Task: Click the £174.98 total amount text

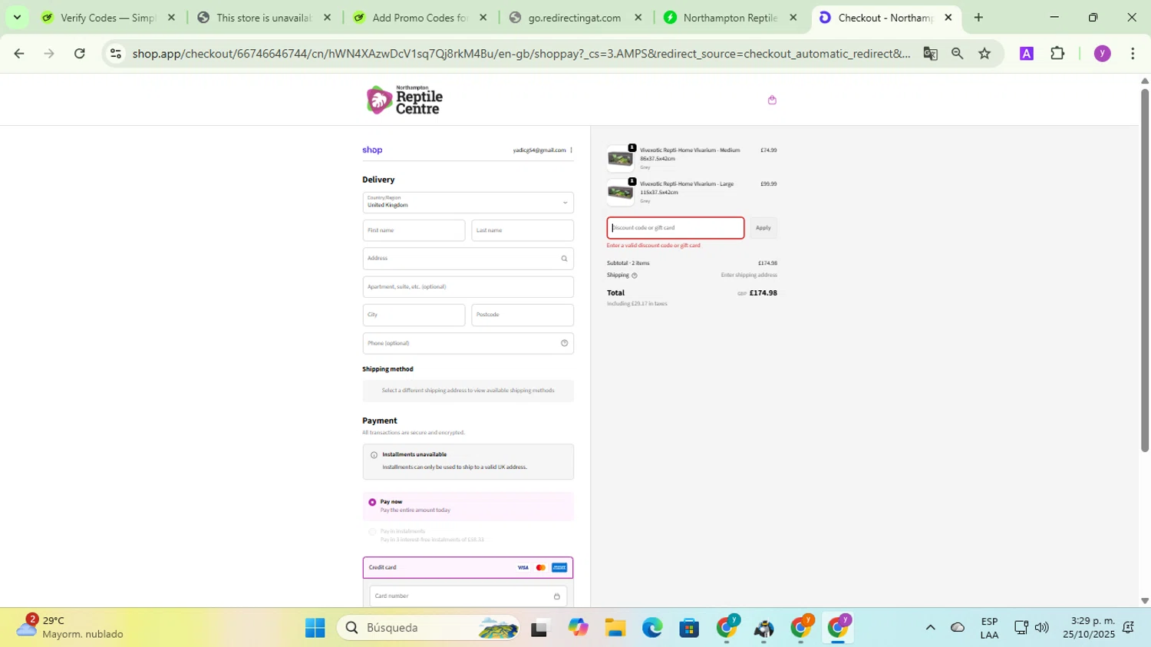Action: (x=763, y=293)
